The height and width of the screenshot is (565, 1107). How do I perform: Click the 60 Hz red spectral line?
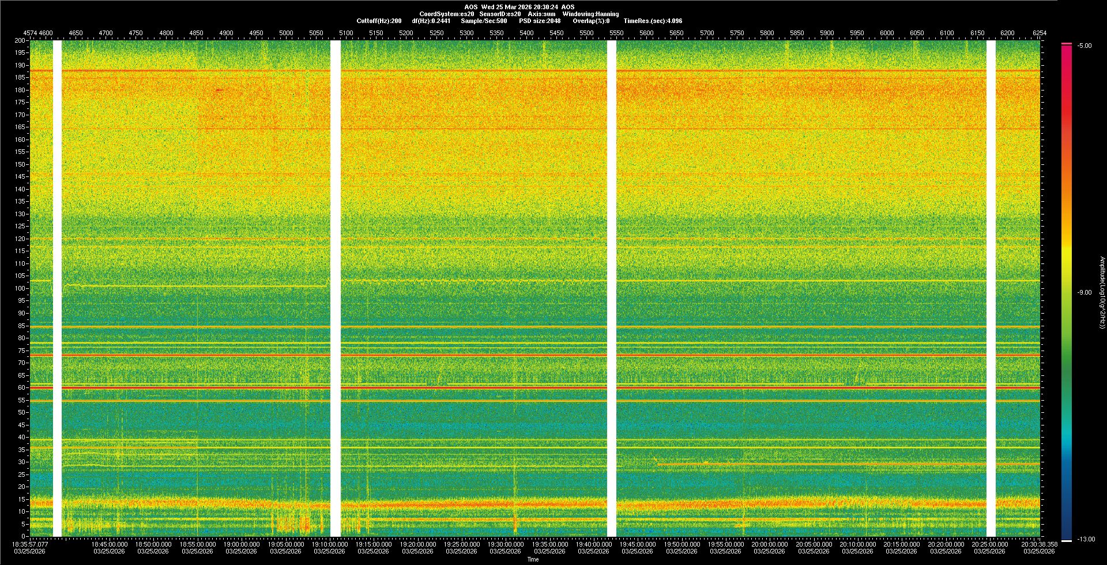pyautogui.click(x=461, y=388)
